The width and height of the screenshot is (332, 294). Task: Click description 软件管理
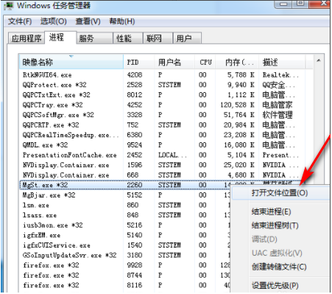278,115
